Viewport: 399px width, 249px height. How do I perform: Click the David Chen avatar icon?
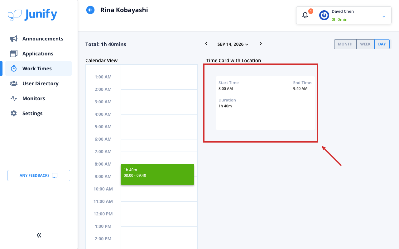coord(324,15)
